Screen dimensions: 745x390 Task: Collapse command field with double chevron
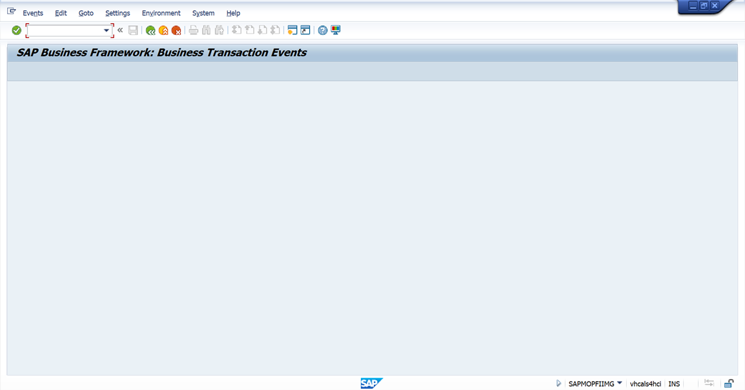tap(120, 30)
